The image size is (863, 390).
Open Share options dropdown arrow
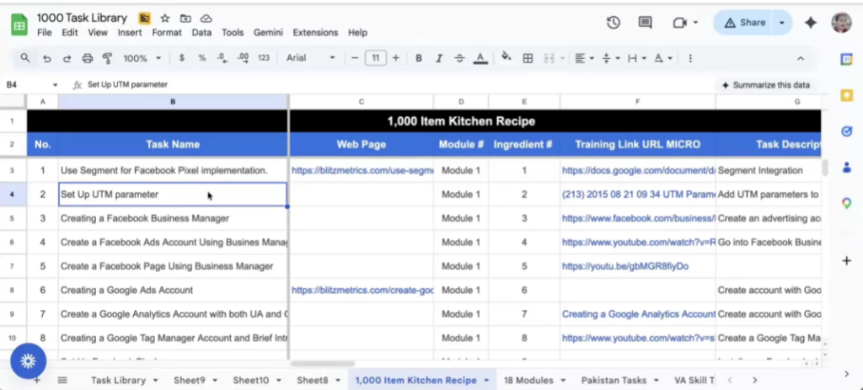click(781, 23)
